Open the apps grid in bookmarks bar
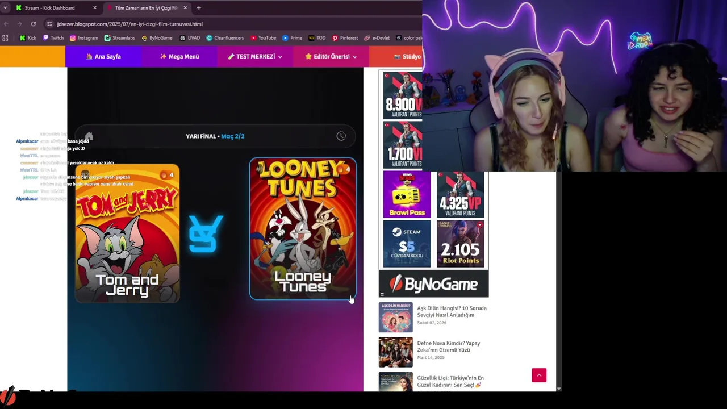Viewport: 727px width, 409px height. point(6,38)
